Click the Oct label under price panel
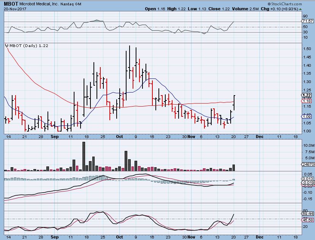 [119, 137]
